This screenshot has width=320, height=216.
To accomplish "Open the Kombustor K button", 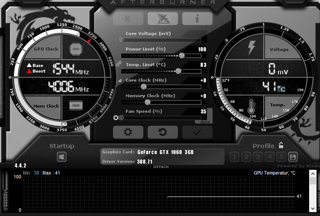I will 128,19.
